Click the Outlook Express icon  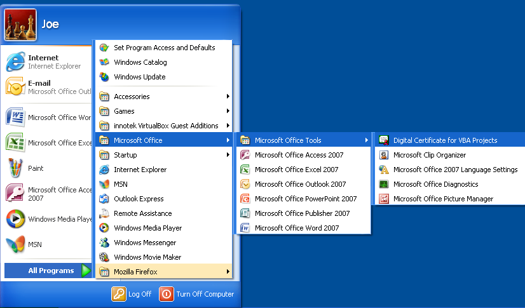[x=104, y=199]
